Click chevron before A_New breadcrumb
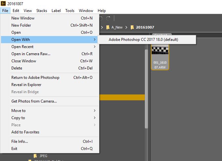The width and height of the screenshot is (222, 161). pos(102,27)
